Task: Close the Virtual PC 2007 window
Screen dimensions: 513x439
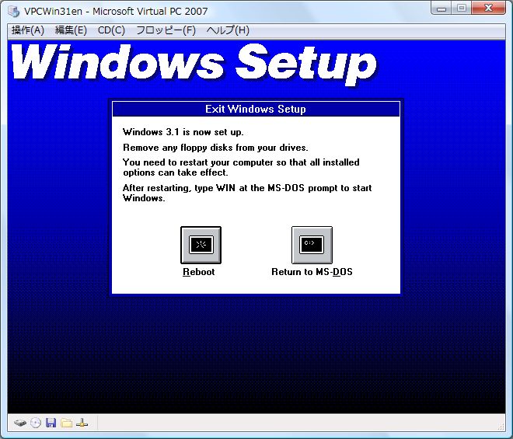Action: pyautogui.click(x=489, y=9)
